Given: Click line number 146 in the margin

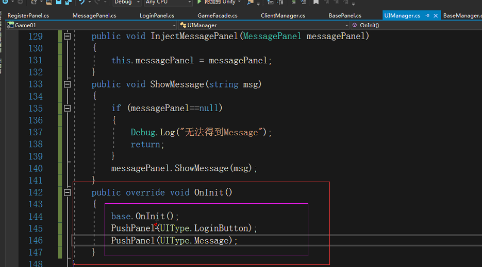Looking at the screenshot, I should click(x=36, y=241).
